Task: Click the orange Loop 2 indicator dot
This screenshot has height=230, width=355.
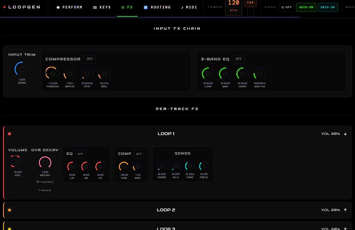Action: pyautogui.click(x=9, y=210)
